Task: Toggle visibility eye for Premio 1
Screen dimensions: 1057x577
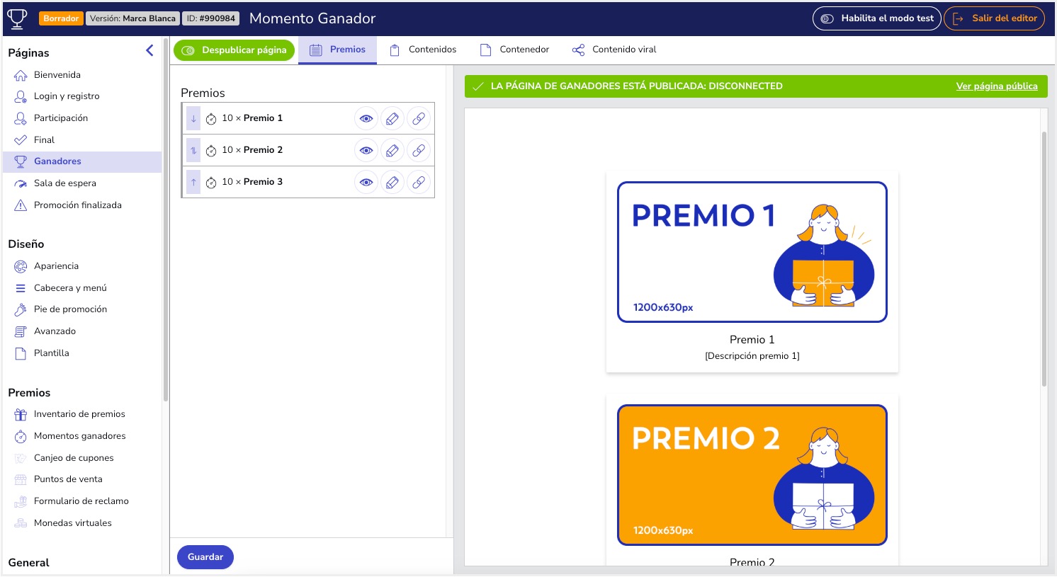Action: 366,119
